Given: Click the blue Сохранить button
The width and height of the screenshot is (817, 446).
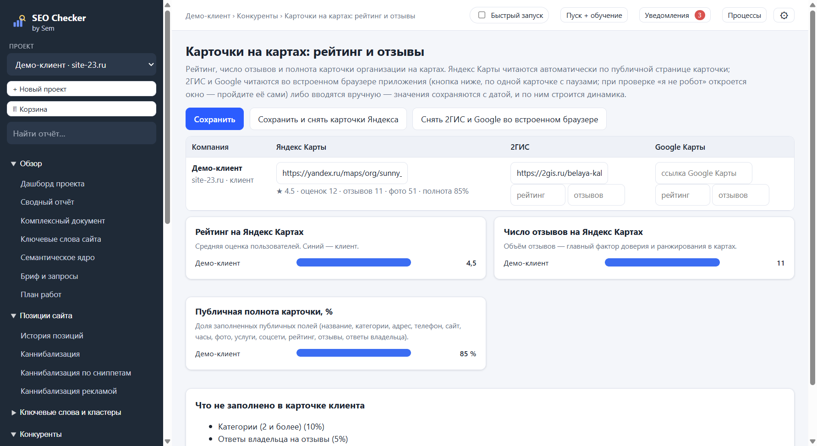Looking at the screenshot, I should [214, 119].
